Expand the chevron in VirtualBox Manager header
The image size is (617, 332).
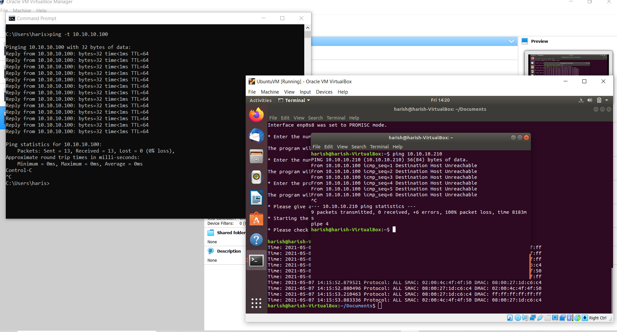[x=511, y=41]
